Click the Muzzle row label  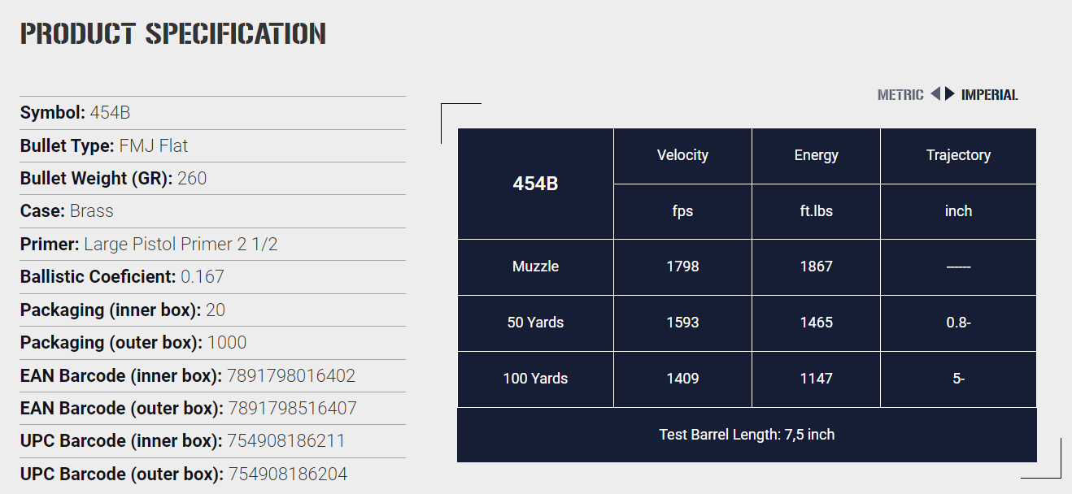(x=535, y=266)
